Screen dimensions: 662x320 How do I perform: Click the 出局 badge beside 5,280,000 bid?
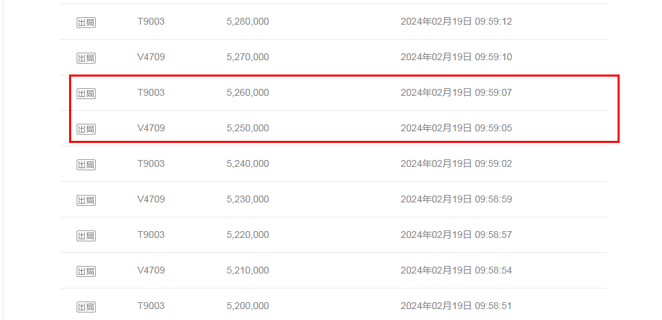[86, 22]
